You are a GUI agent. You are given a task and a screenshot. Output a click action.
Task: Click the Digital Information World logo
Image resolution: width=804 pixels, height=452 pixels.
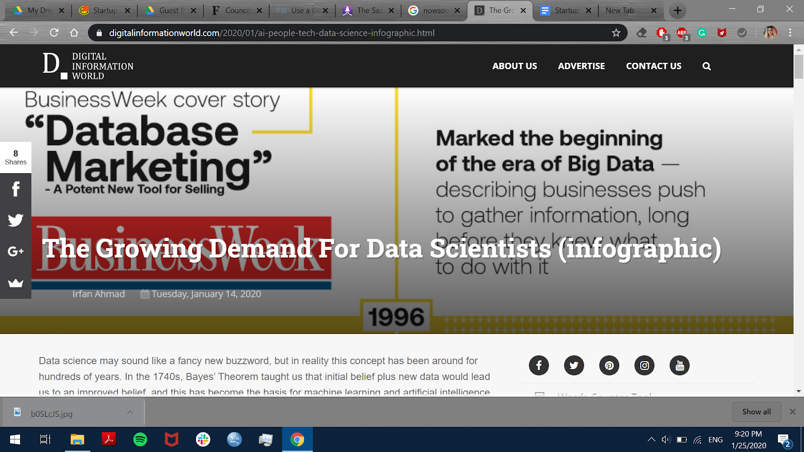point(88,66)
